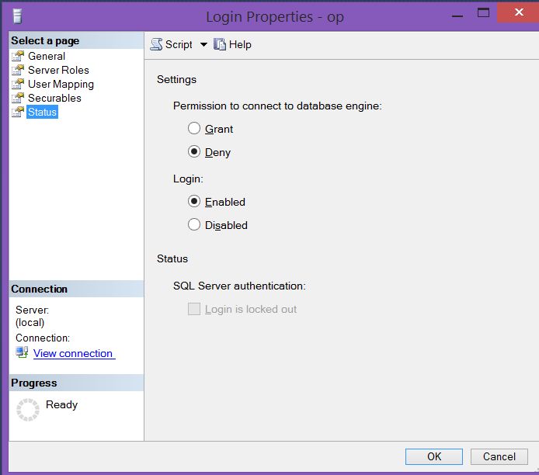The image size is (539, 475).
Task: Click the 'Login:' label
Action: coord(188,179)
